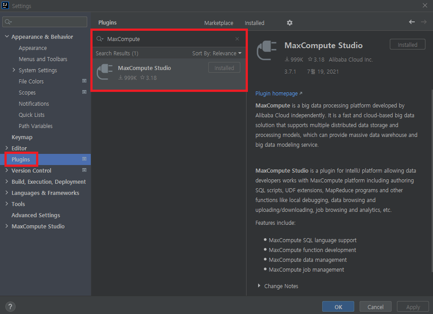433x314 pixels.
Task: Collapse the Appearance & Behavior group
Action: pyautogui.click(x=7, y=37)
